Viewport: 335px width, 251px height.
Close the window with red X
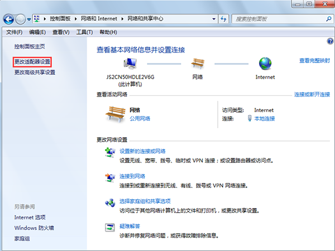[x=325, y=4]
